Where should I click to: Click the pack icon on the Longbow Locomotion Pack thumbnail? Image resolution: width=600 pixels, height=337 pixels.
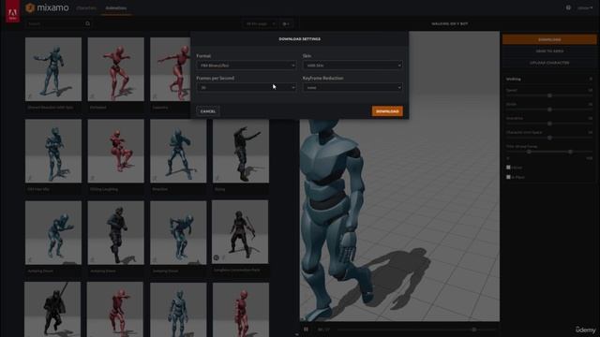click(x=216, y=258)
